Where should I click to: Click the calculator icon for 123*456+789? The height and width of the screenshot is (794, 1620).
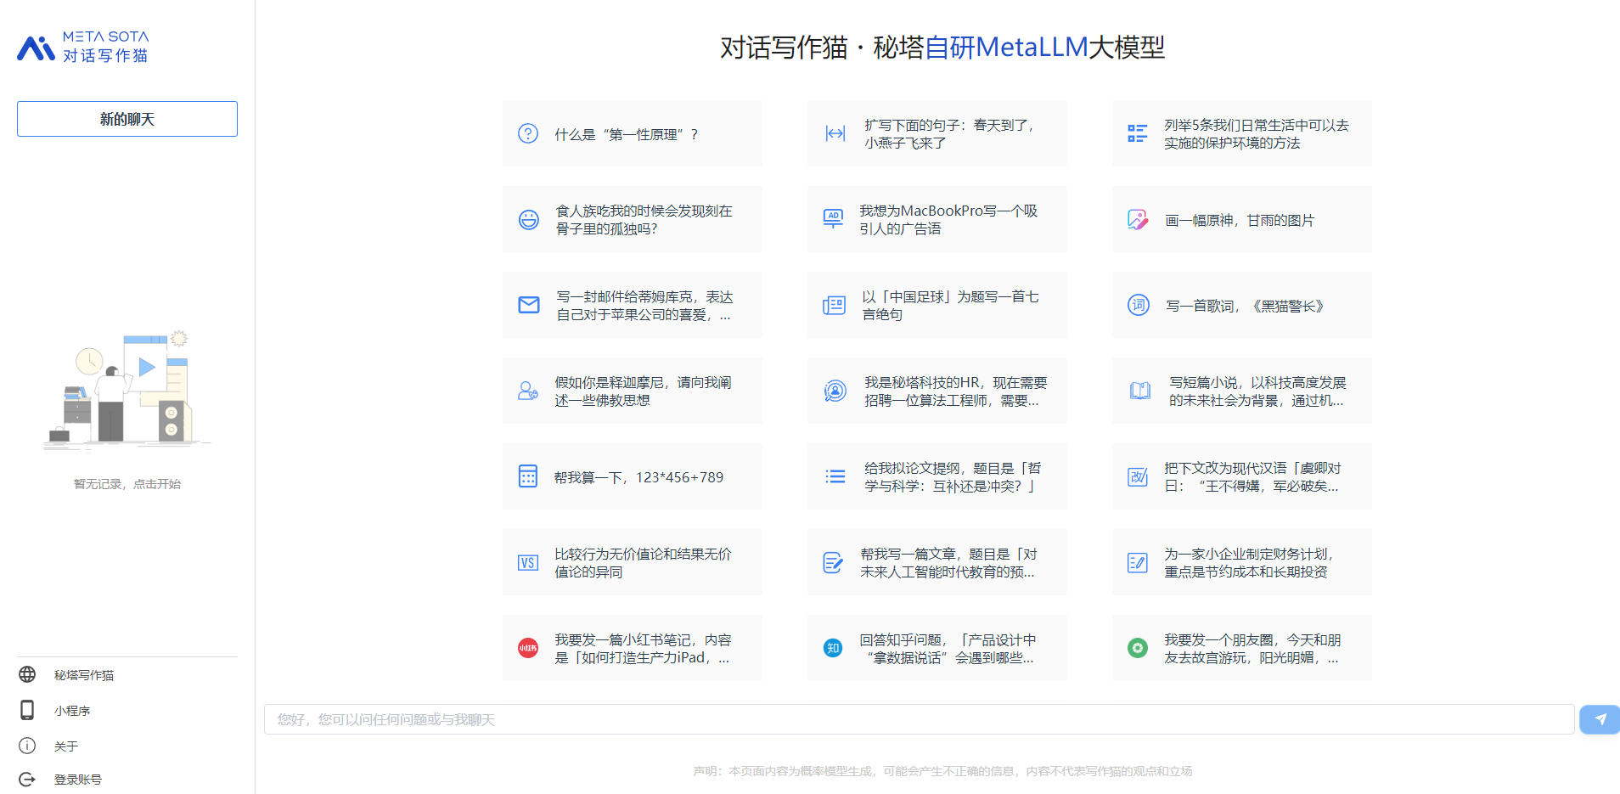point(528,476)
